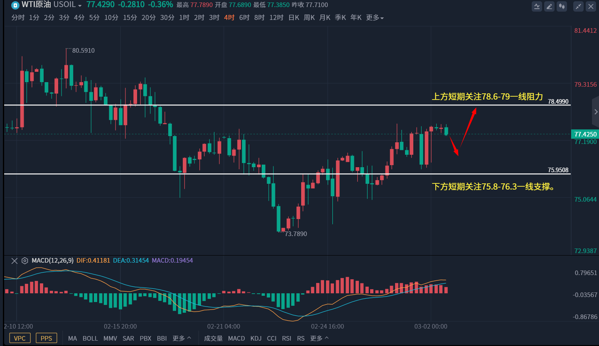Image resolution: width=599 pixels, height=346 pixels.
Task: Click the DEA:0.31454 value
Action: (x=131, y=261)
